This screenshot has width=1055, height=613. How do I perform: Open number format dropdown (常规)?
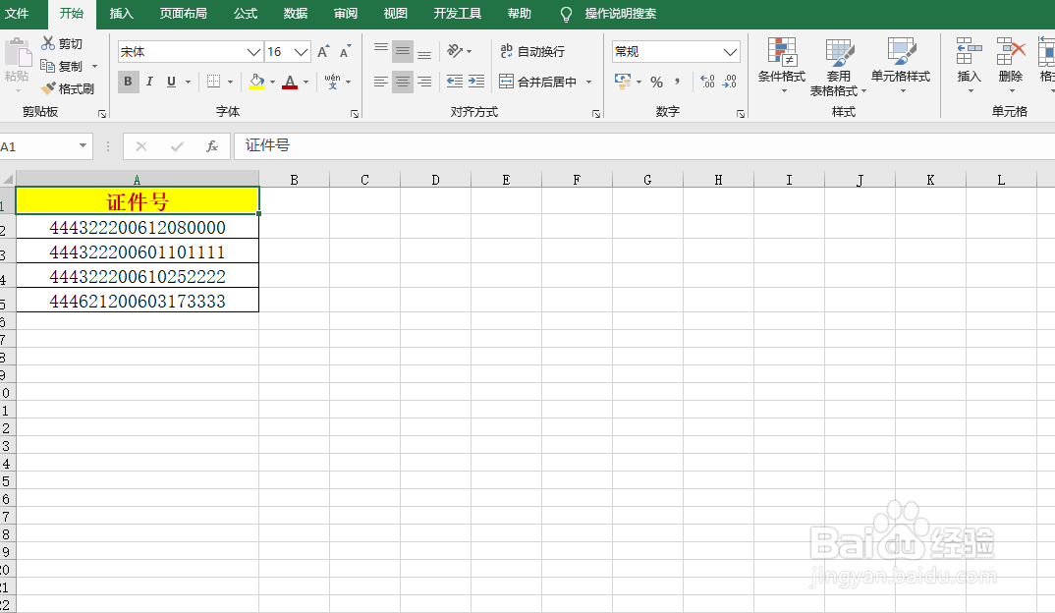coord(730,52)
